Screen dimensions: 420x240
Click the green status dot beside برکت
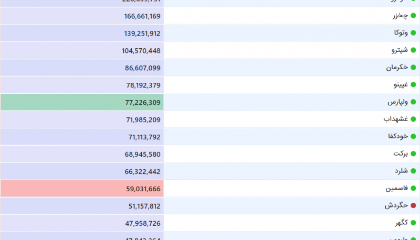(413, 154)
